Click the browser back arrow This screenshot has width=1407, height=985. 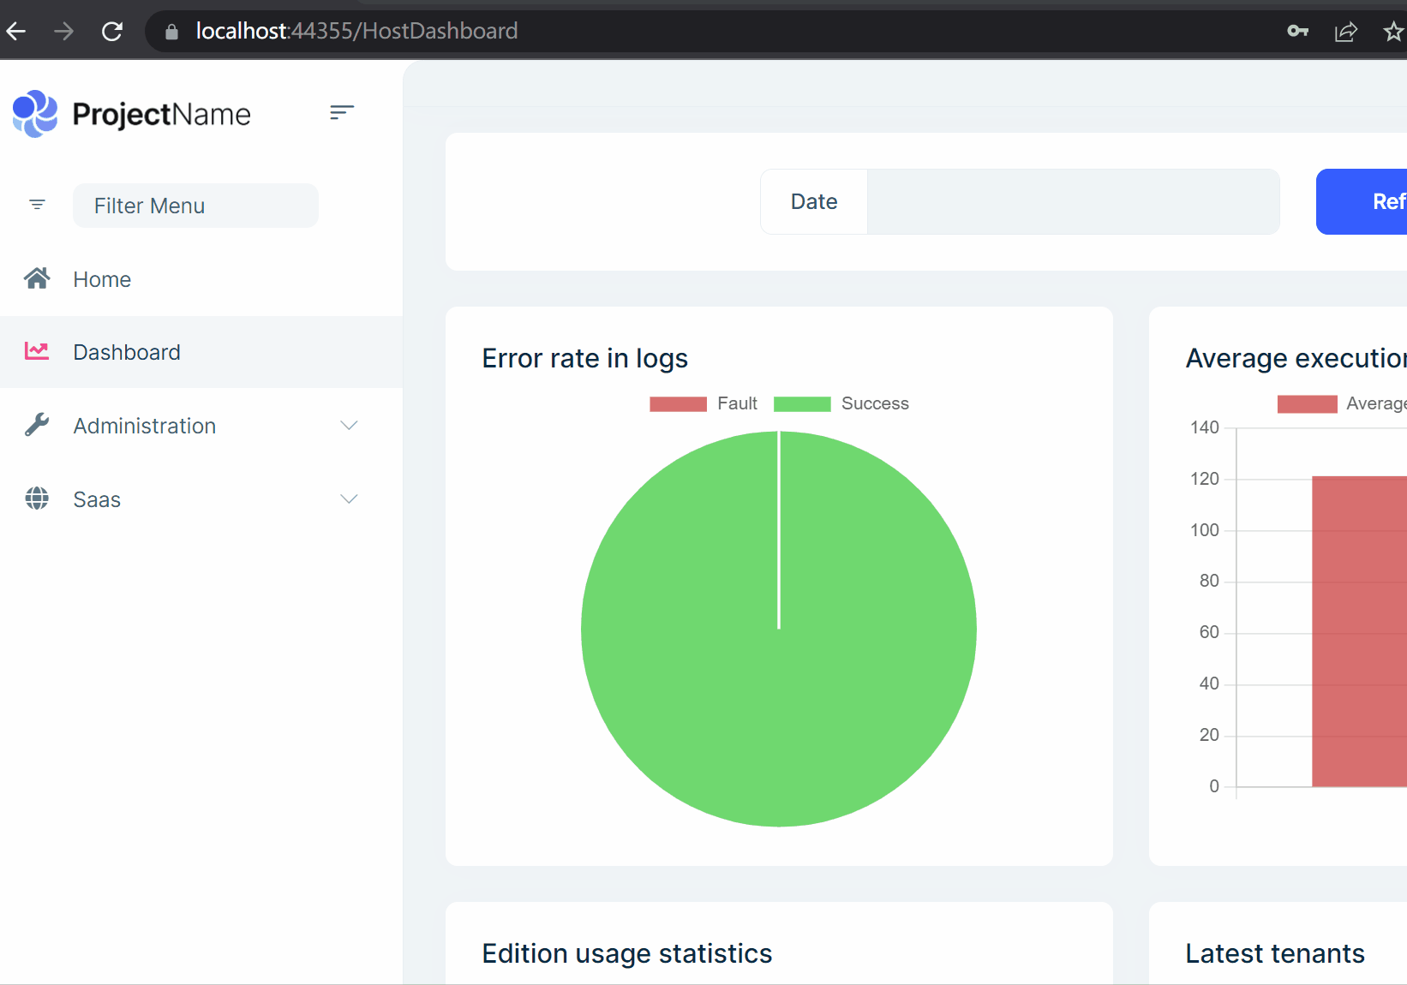pos(16,32)
